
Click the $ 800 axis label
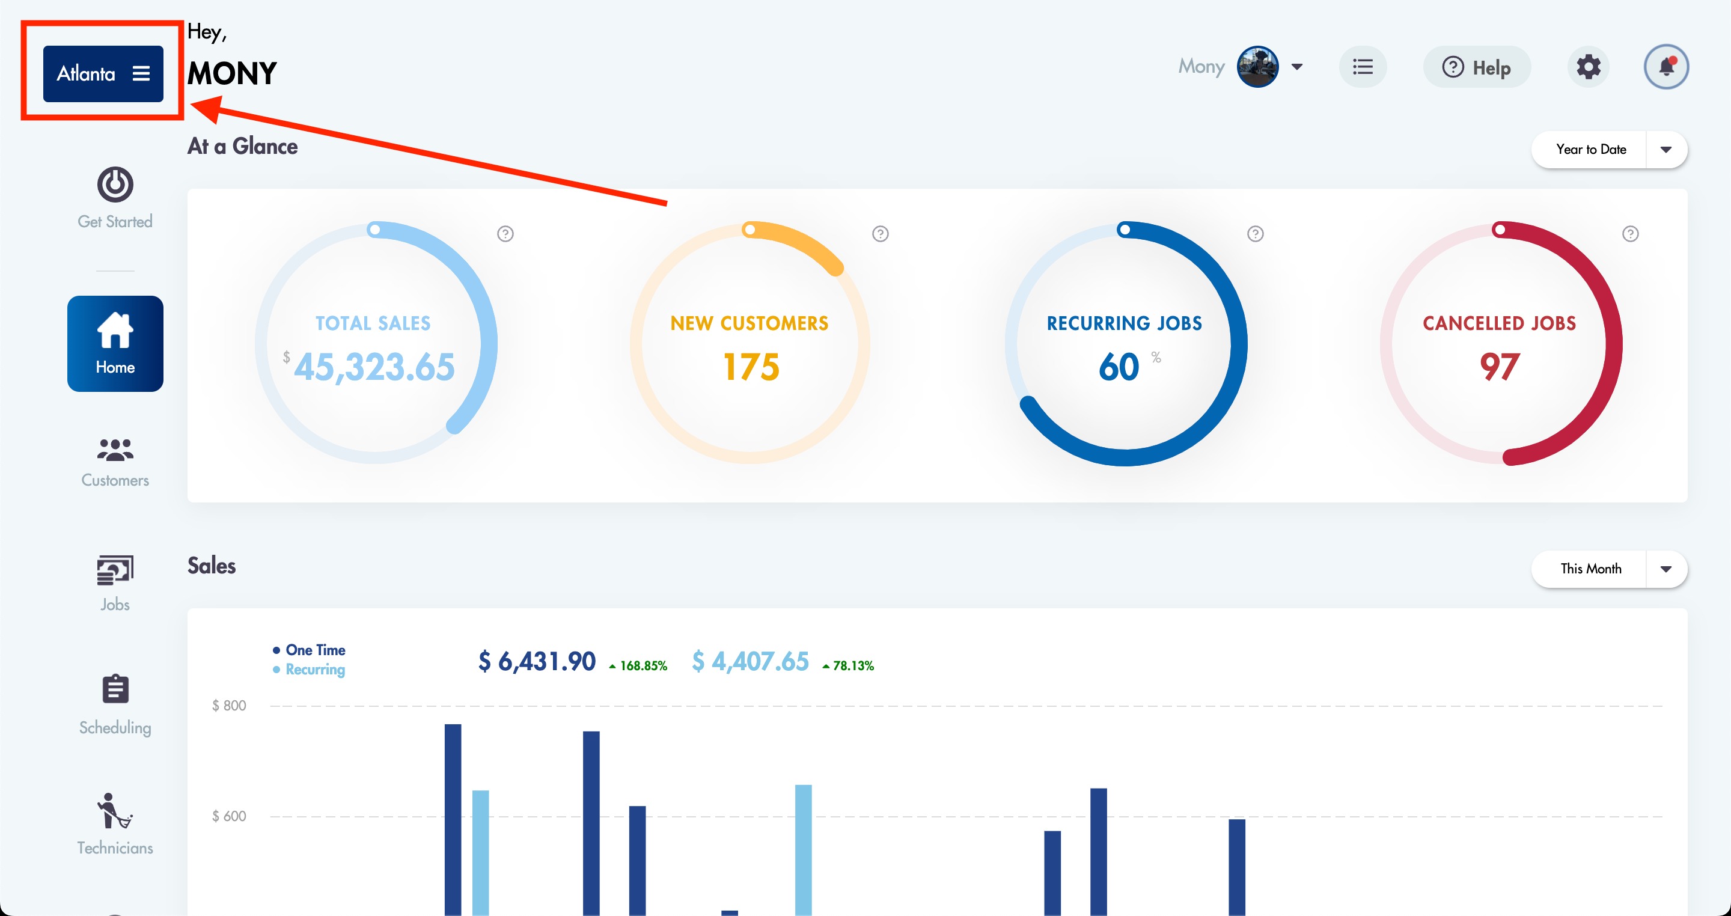(x=229, y=705)
